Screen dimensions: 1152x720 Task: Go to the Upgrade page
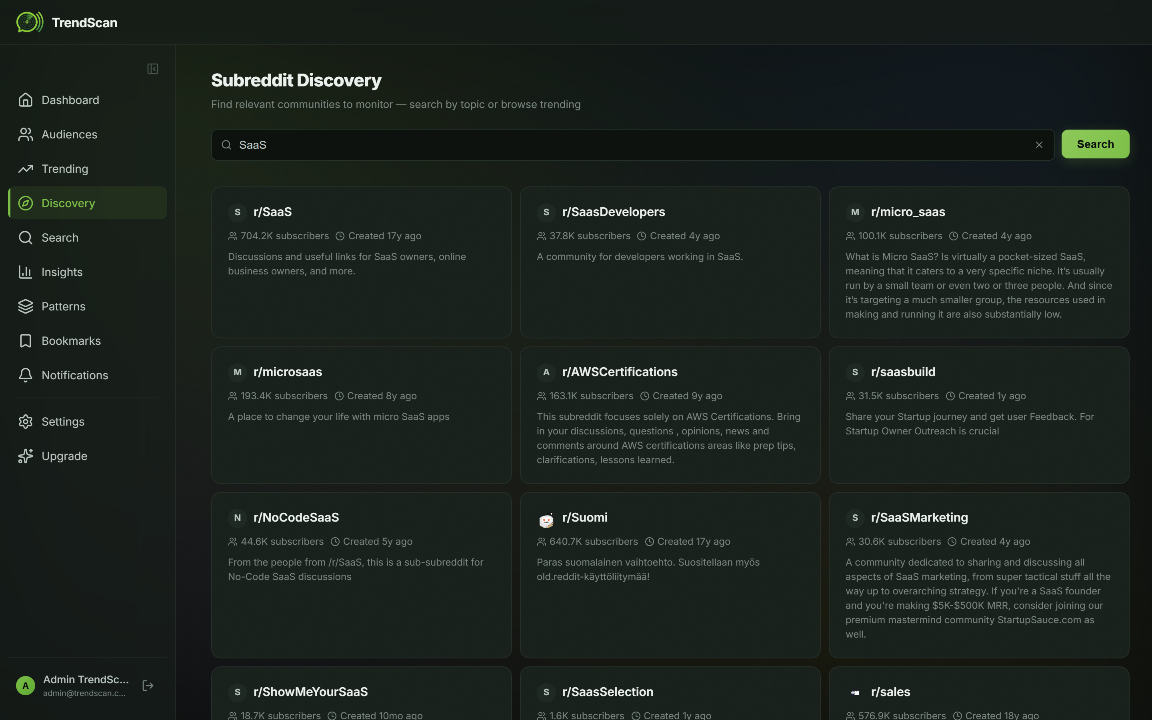tap(88, 456)
